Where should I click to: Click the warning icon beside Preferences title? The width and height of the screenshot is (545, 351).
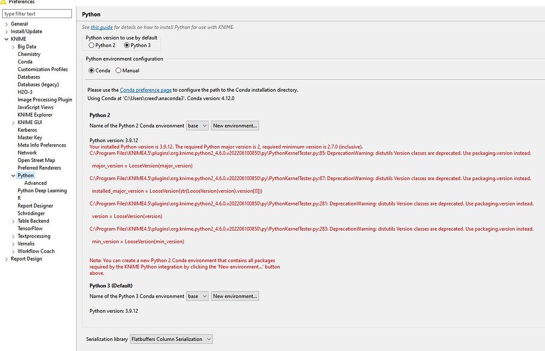[x=4, y=2]
